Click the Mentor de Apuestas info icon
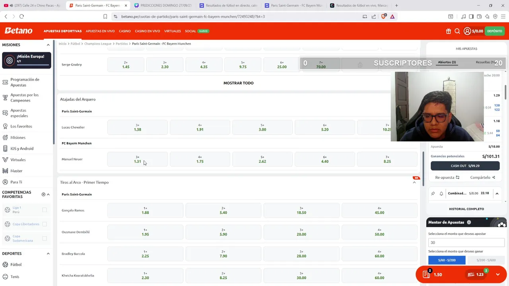This screenshot has height=286, width=509. click(469, 222)
